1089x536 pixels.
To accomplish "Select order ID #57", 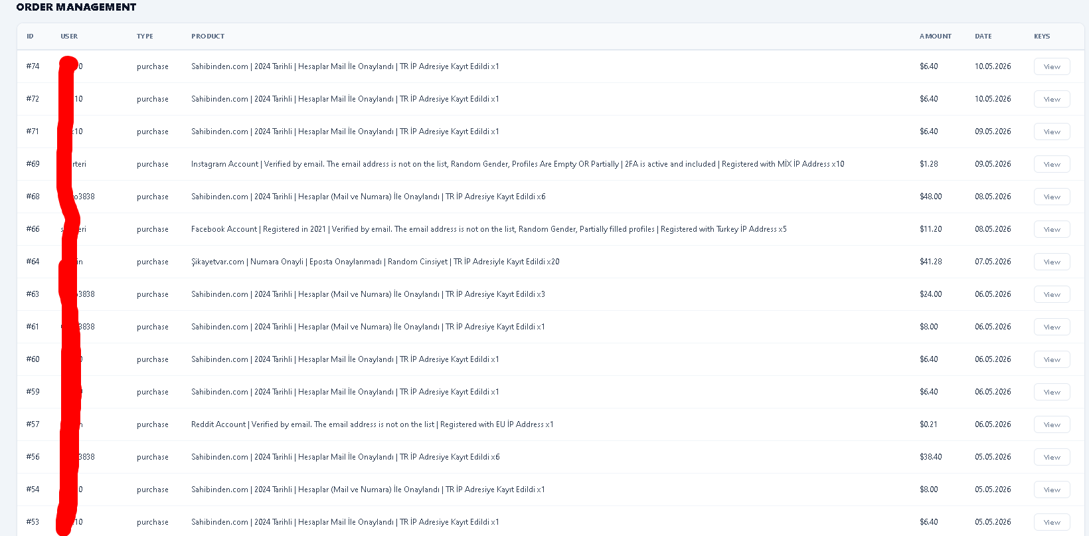I will point(33,424).
